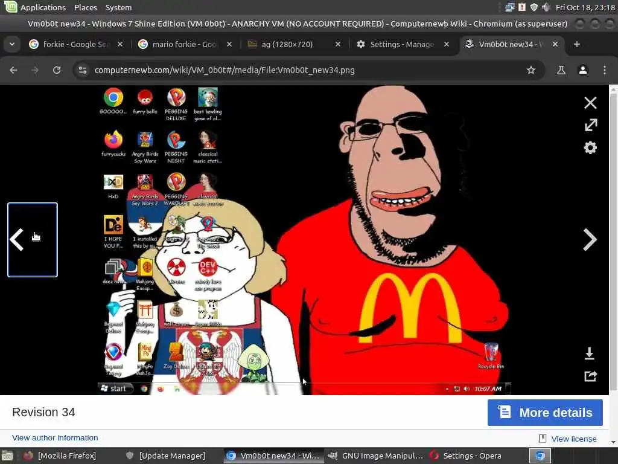The width and height of the screenshot is (618, 464).
Task: View site information icon in address bar
Action: pos(83,70)
